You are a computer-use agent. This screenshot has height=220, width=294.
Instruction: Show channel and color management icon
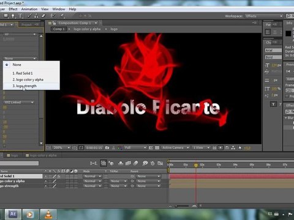pyautogui.click(x=120, y=148)
